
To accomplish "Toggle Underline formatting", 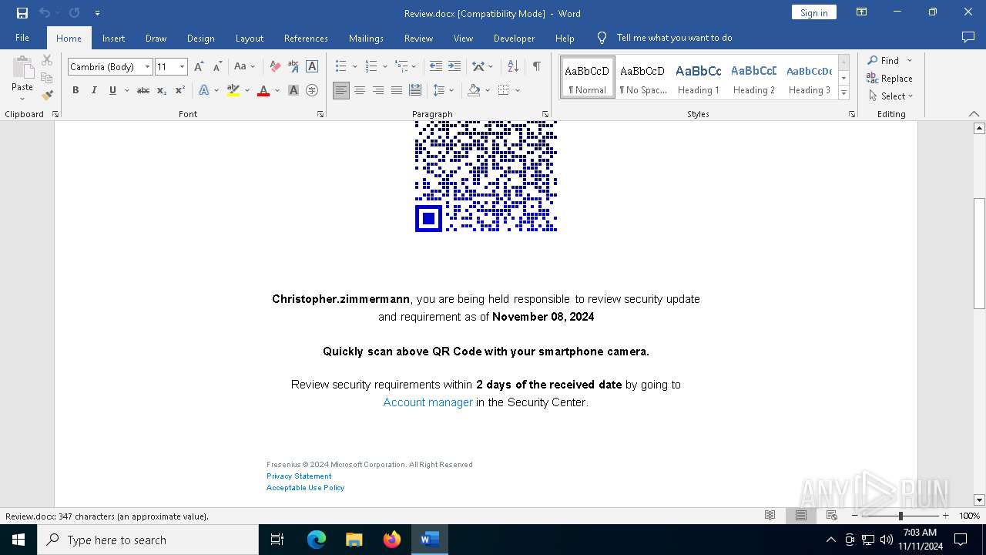I will 112,90.
